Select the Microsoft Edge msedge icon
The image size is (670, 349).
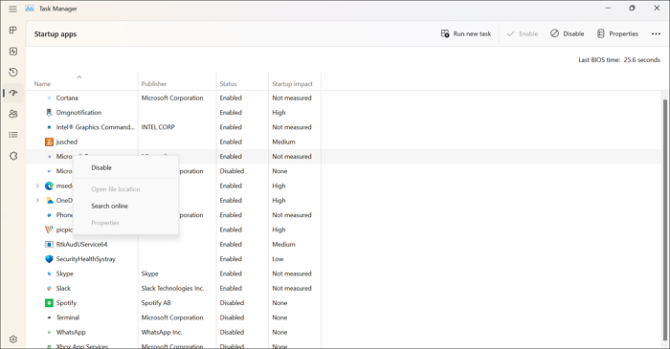pos(49,185)
